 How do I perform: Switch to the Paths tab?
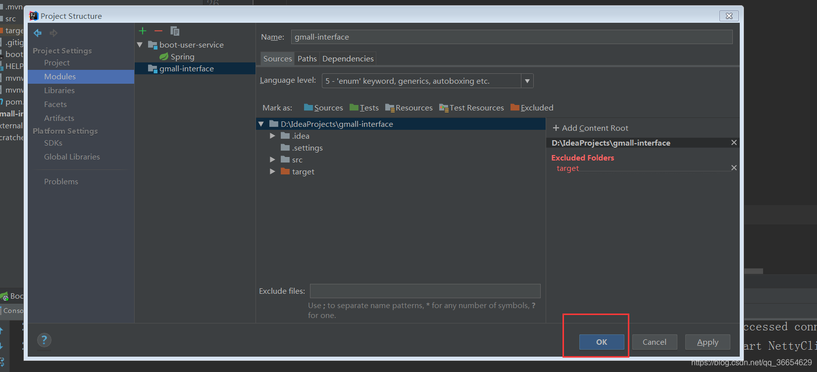[307, 58]
